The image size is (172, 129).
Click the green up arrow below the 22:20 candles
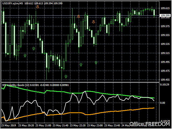pyautogui.click(x=81, y=64)
